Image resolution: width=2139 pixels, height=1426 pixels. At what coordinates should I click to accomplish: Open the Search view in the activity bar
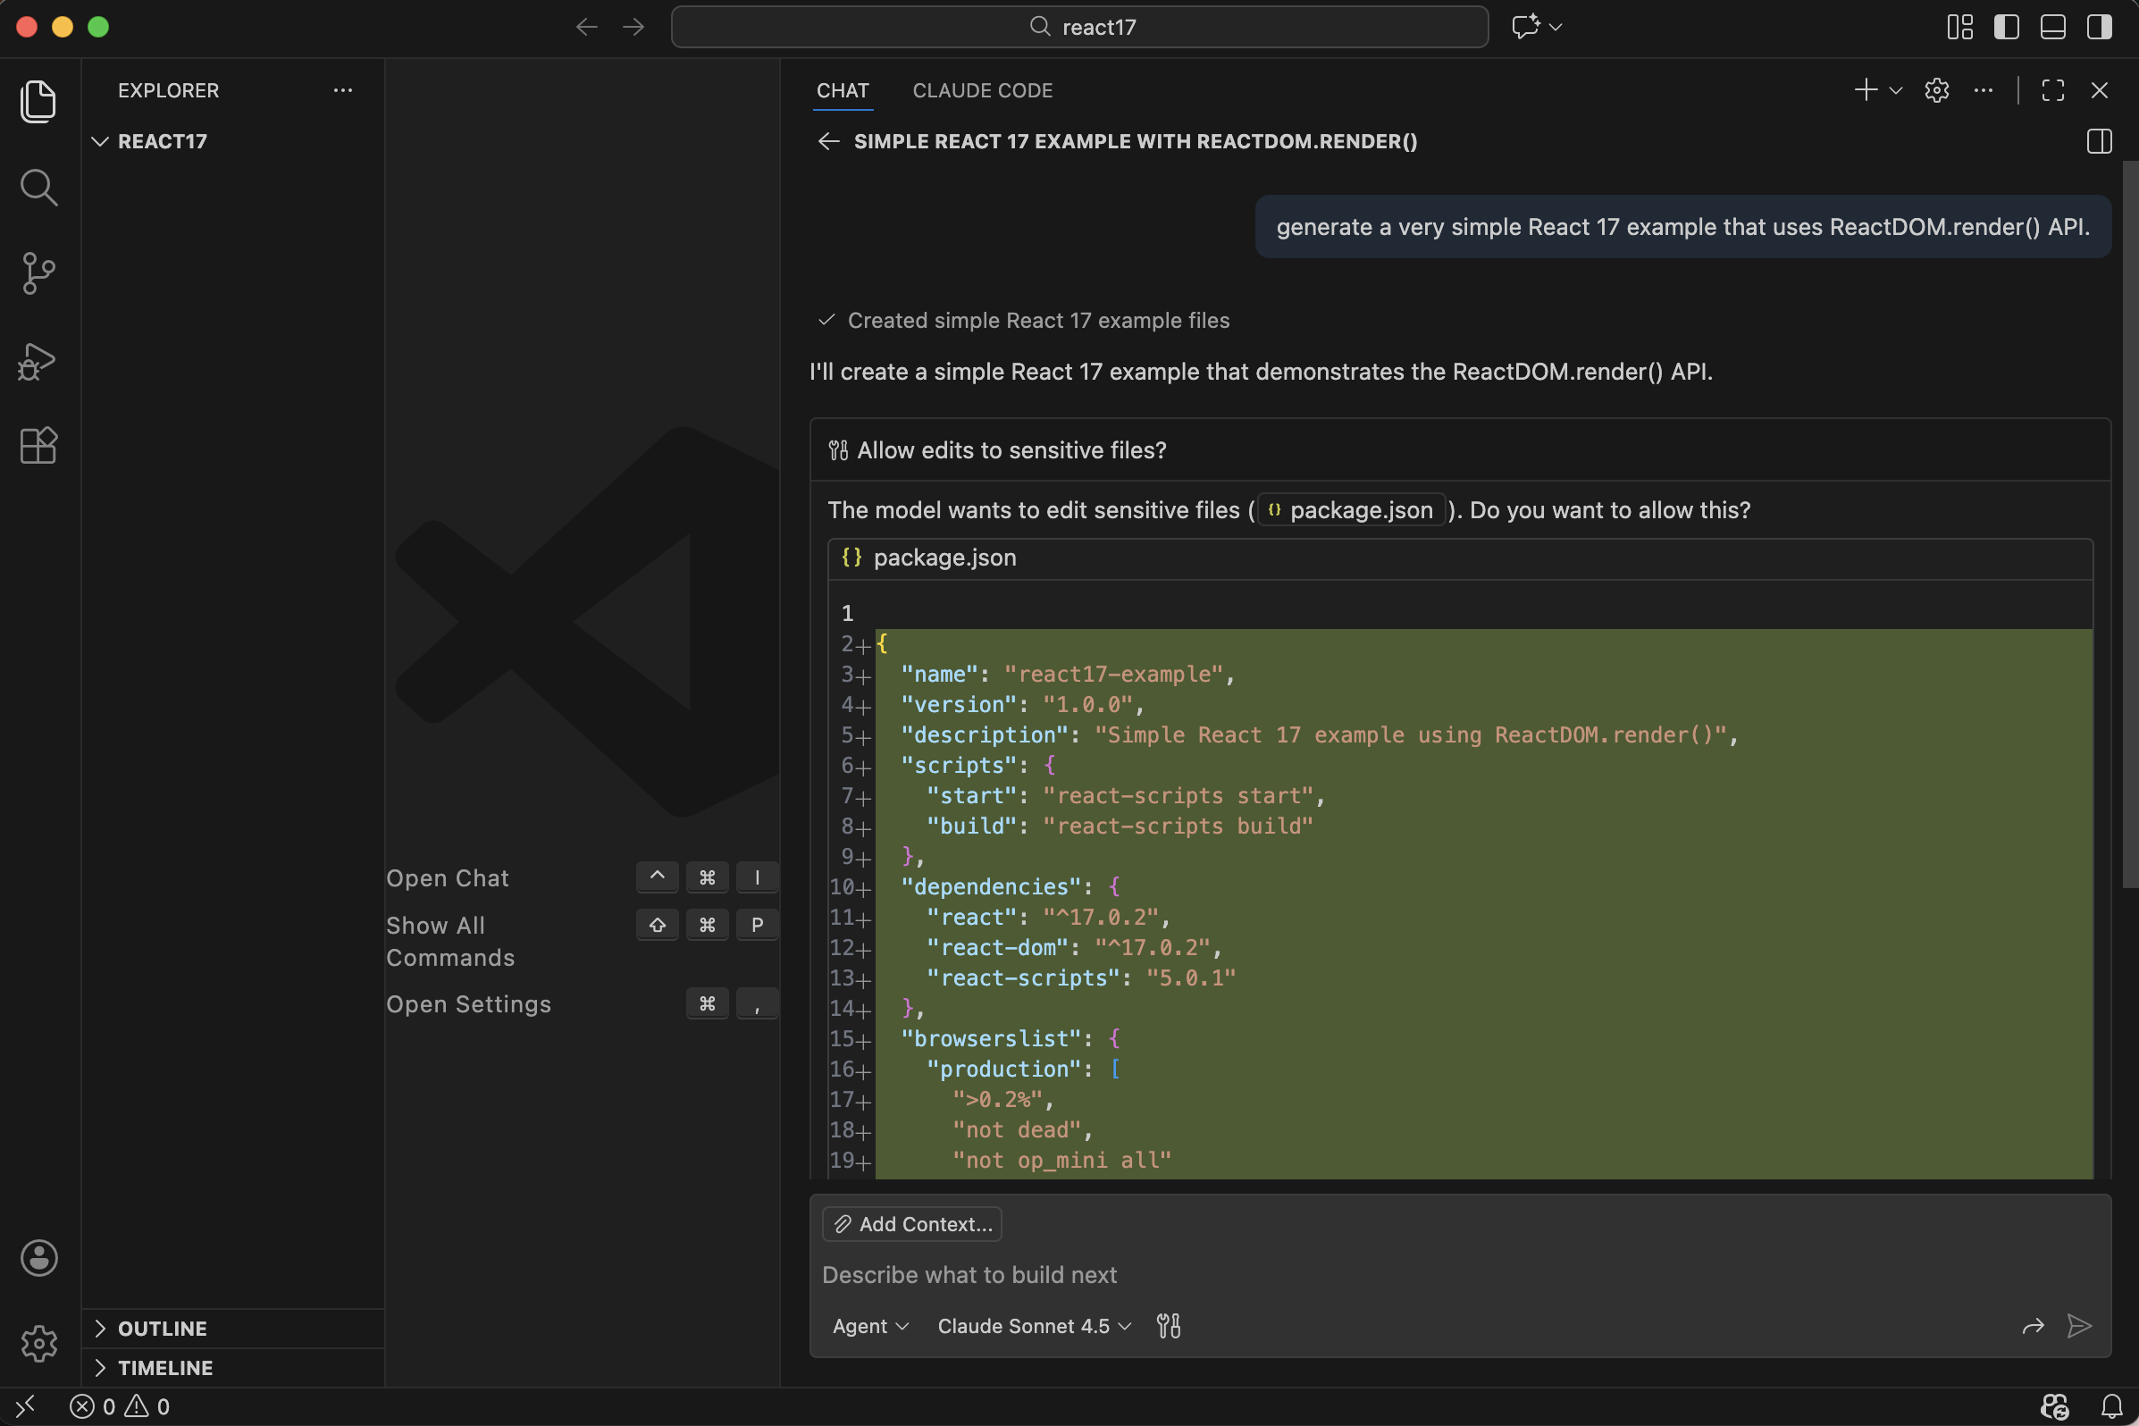pyautogui.click(x=39, y=188)
